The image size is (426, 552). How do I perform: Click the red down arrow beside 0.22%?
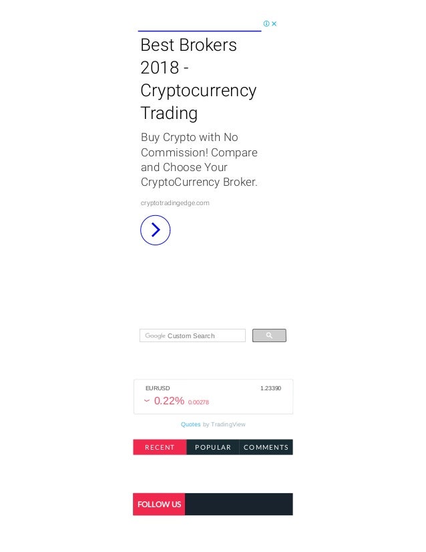[x=147, y=400]
